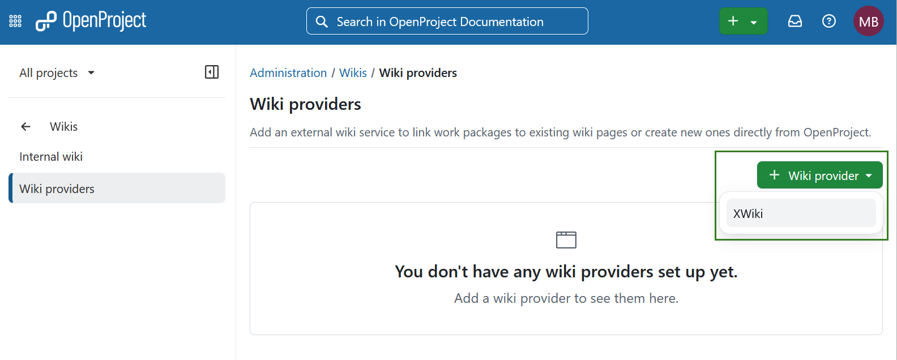Viewport: 897px width, 360px height.
Task: Click the Wiki provider add button
Action: point(819,175)
